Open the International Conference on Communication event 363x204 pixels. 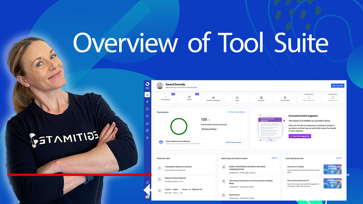(251, 182)
